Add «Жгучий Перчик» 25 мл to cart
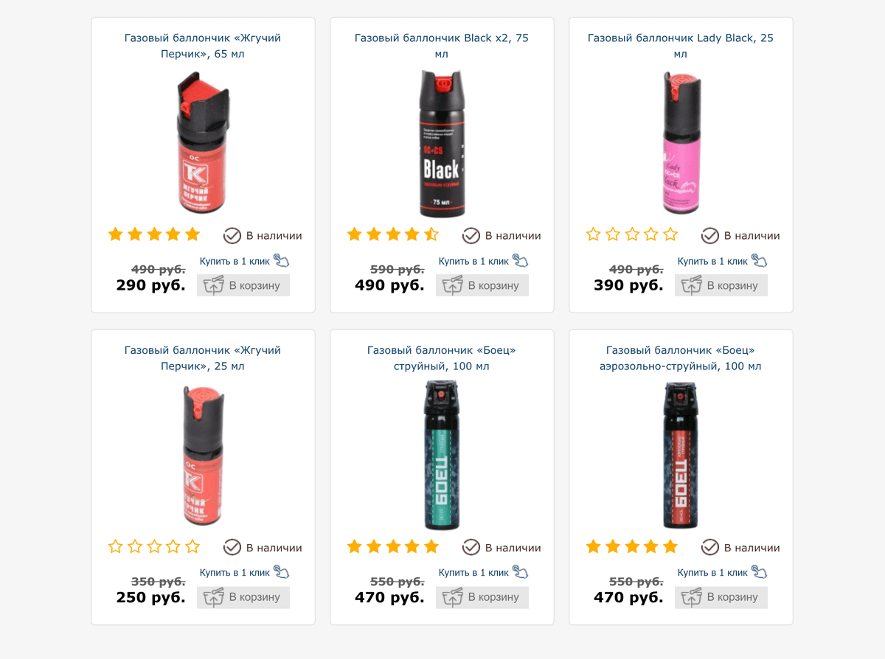 tap(243, 597)
